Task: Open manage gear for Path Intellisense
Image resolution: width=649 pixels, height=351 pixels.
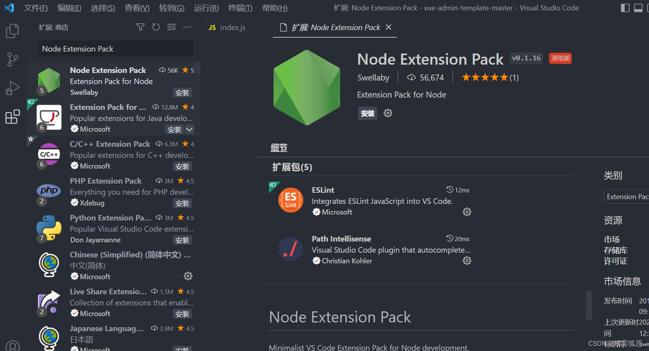Action: click(467, 261)
